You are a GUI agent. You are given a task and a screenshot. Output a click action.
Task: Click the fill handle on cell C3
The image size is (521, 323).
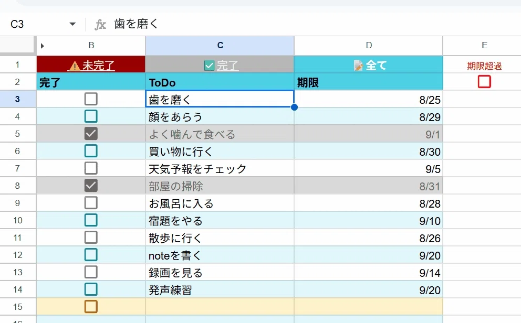(294, 107)
